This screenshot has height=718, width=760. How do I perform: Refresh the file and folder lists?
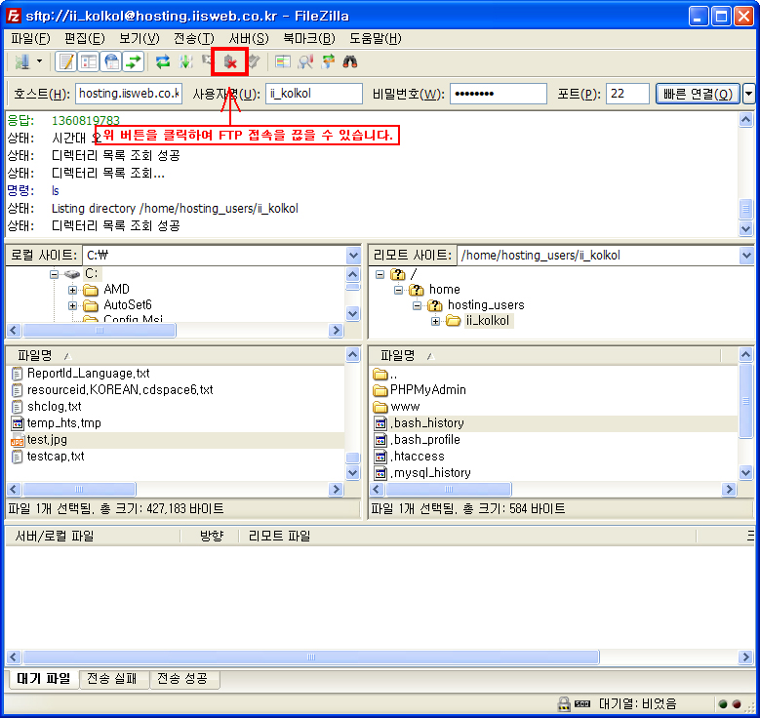pos(163,61)
